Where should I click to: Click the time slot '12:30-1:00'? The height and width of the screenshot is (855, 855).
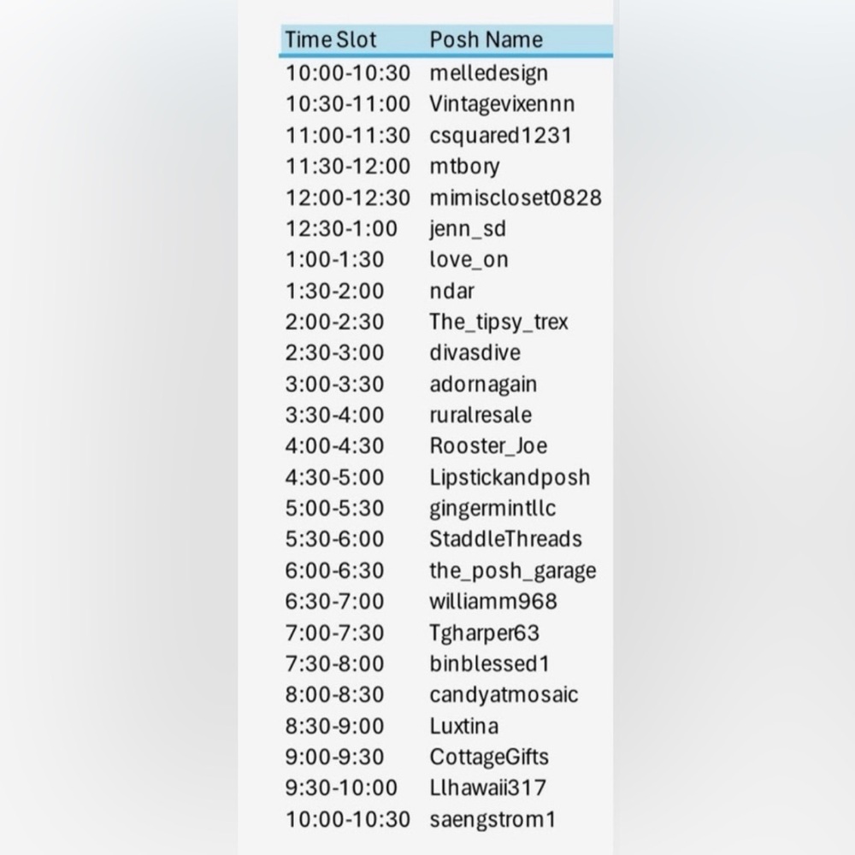click(341, 229)
